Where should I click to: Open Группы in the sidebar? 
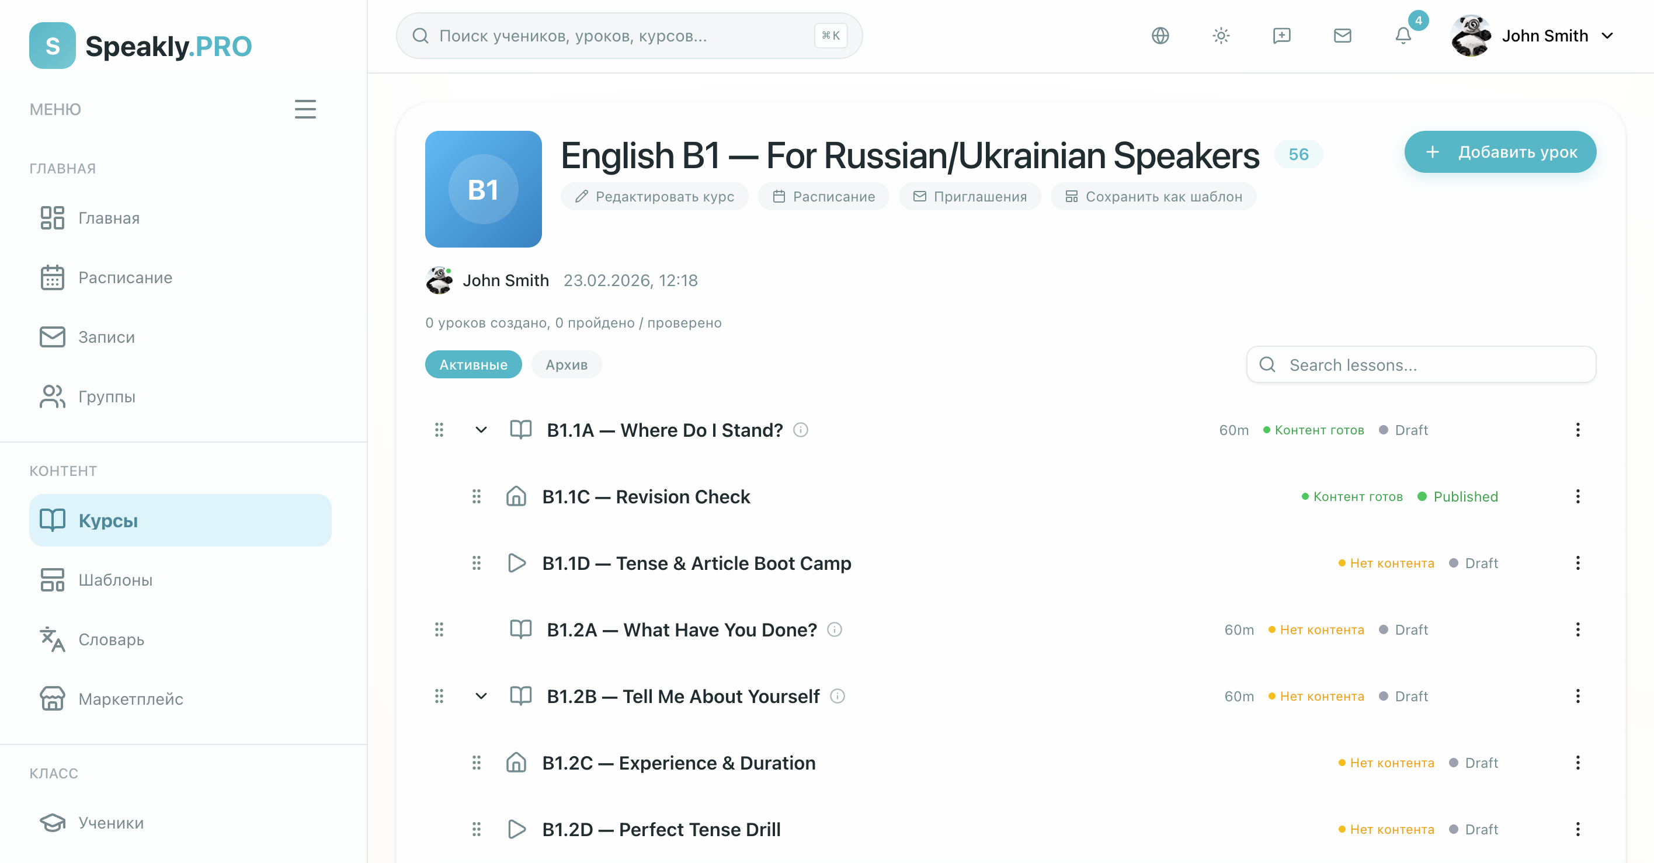click(180, 397)
